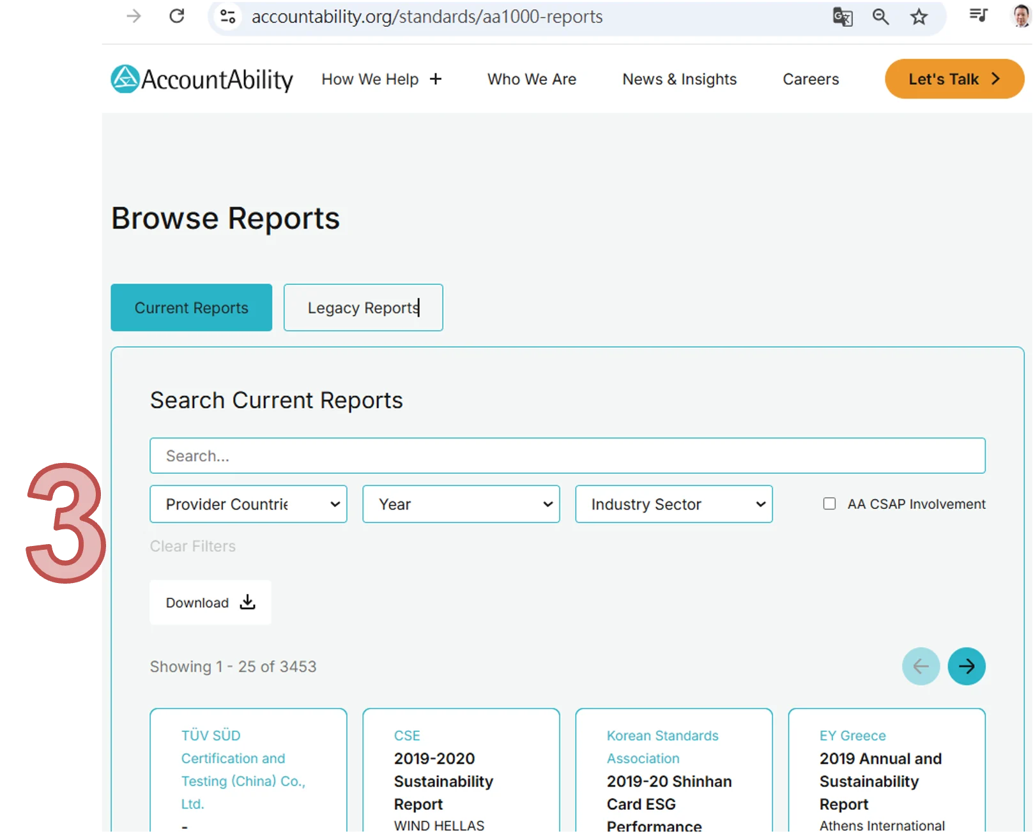Open CSE provider link
The height and width of the screenshot is (834, 1033).
tap(407, 736)
